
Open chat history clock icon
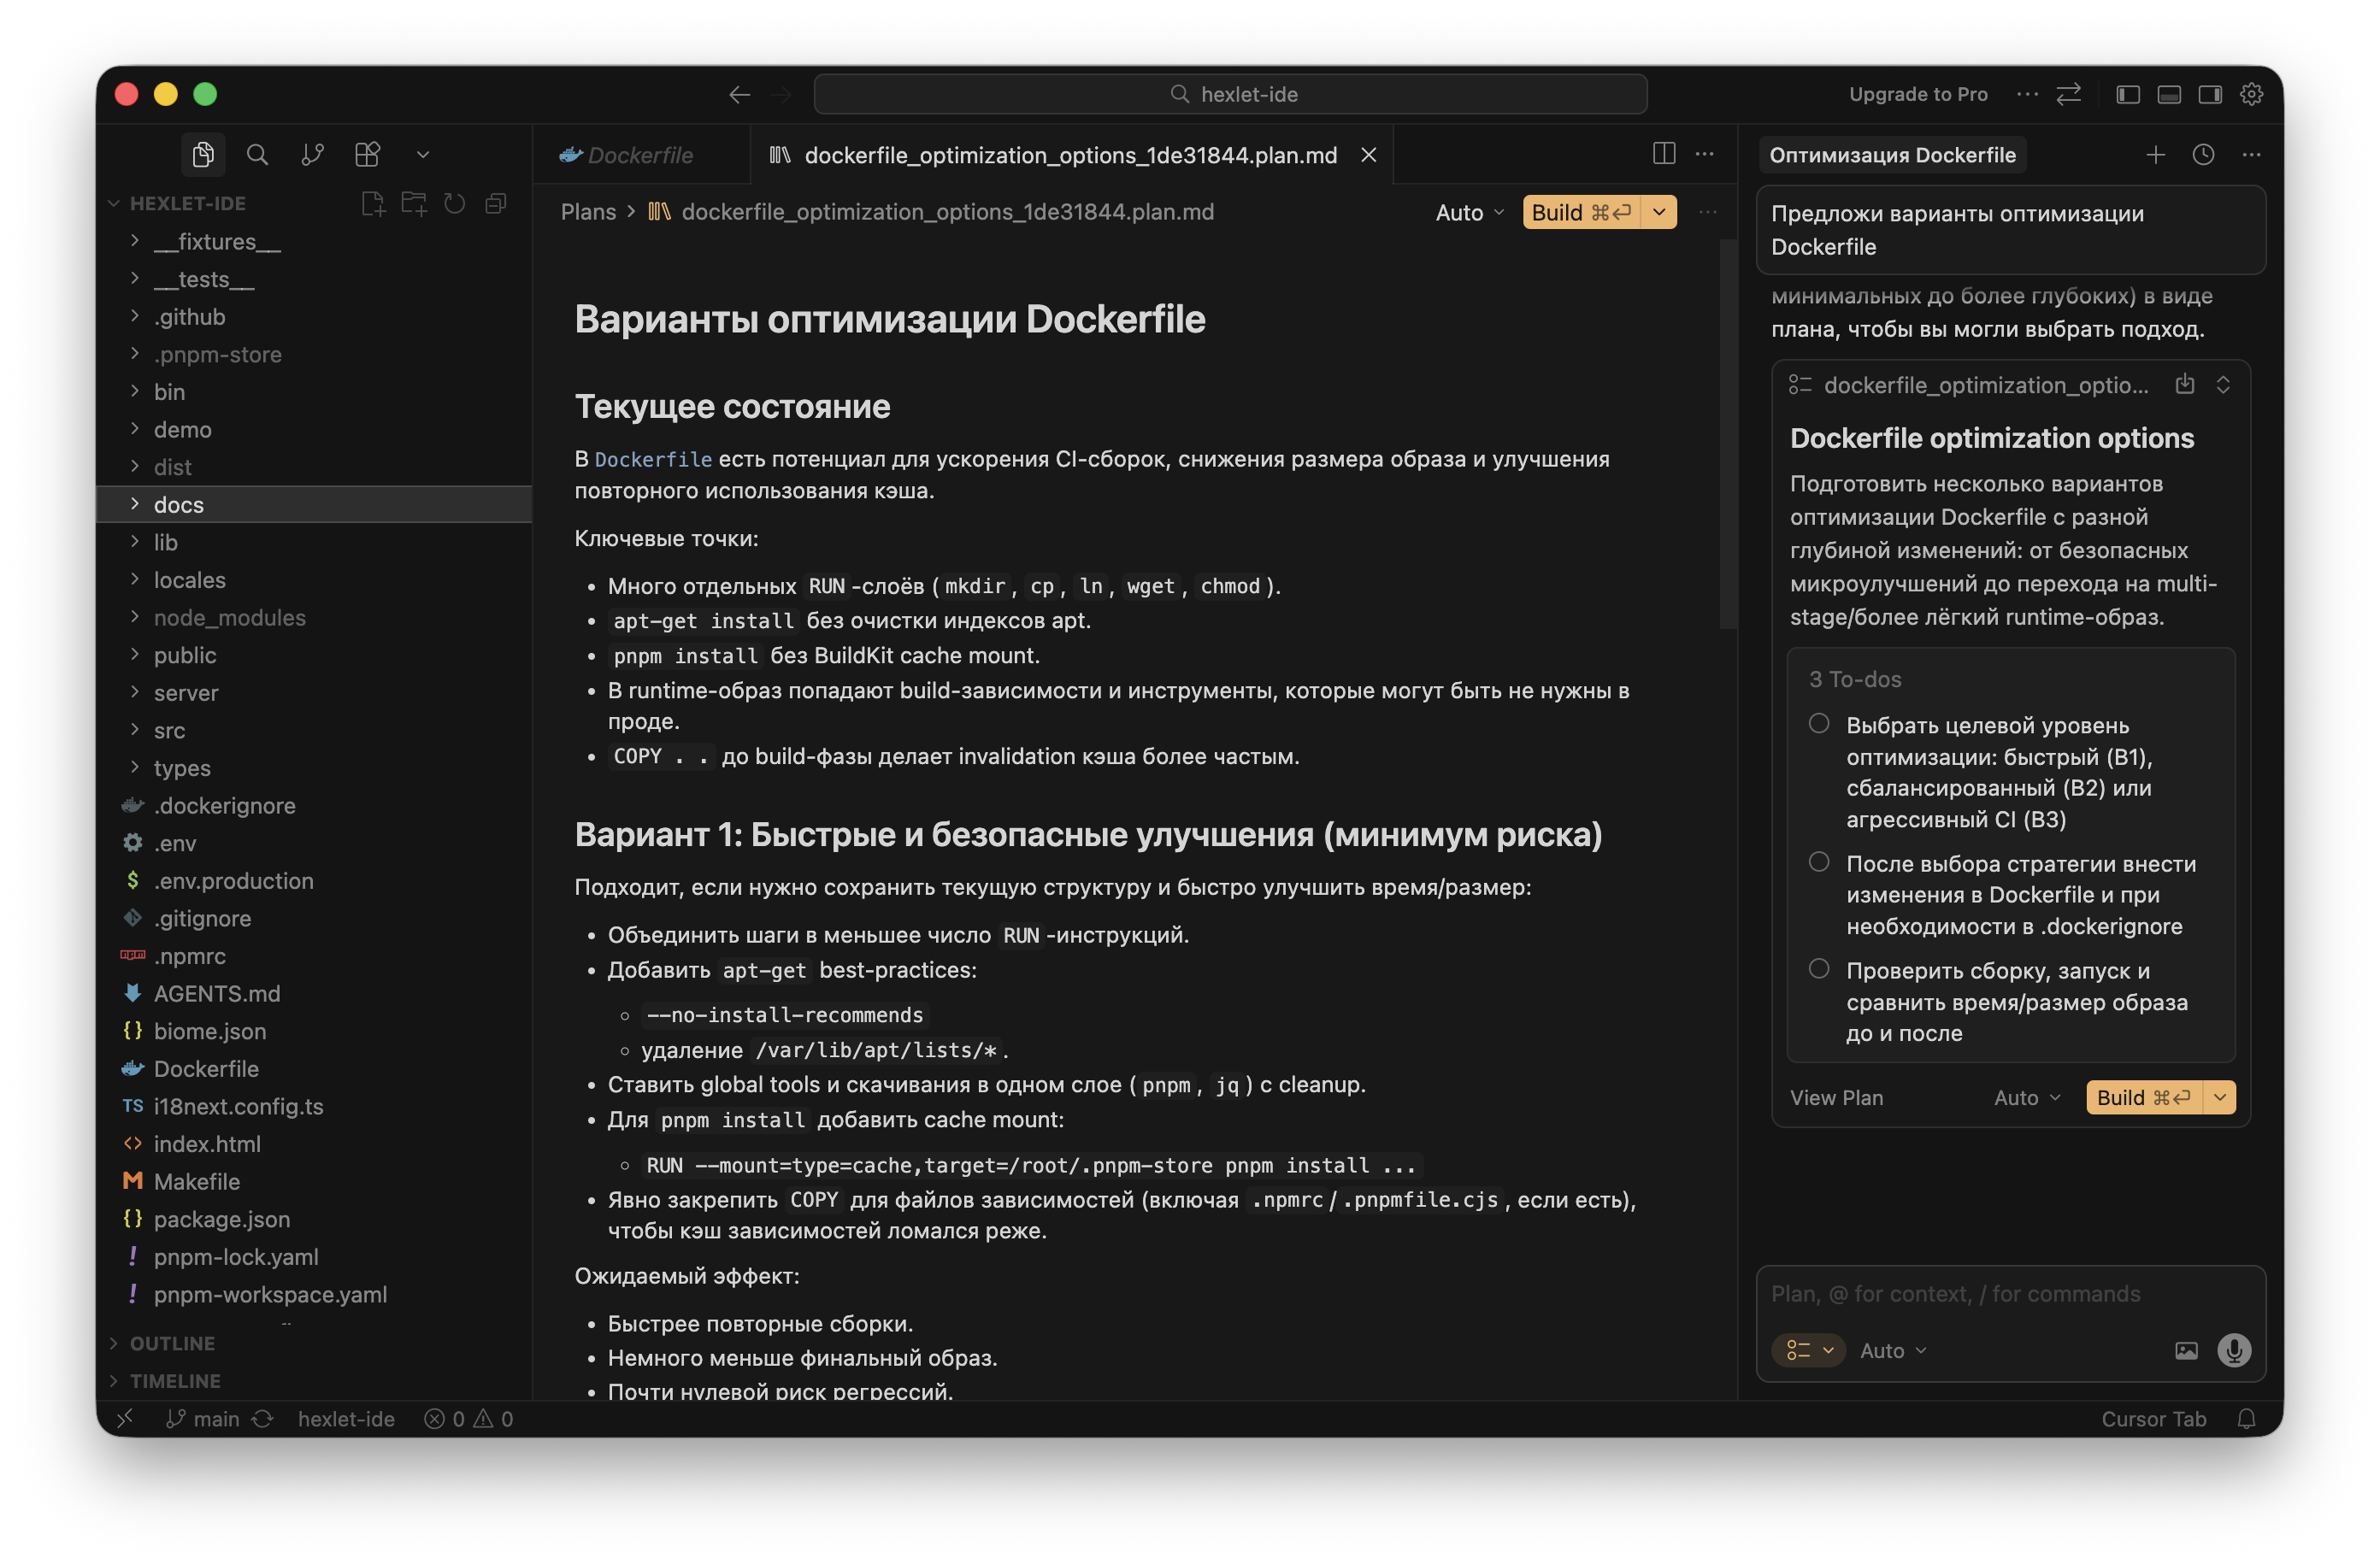coord(2203,154)
